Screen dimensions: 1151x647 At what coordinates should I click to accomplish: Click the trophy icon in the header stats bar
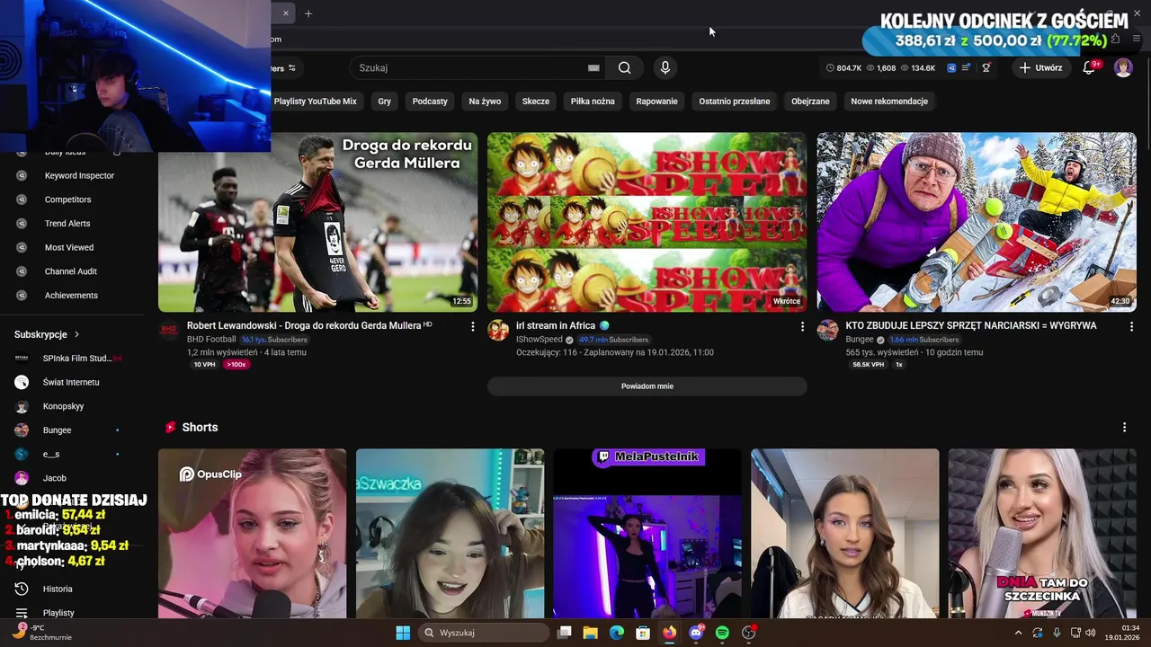click(986, 67)
